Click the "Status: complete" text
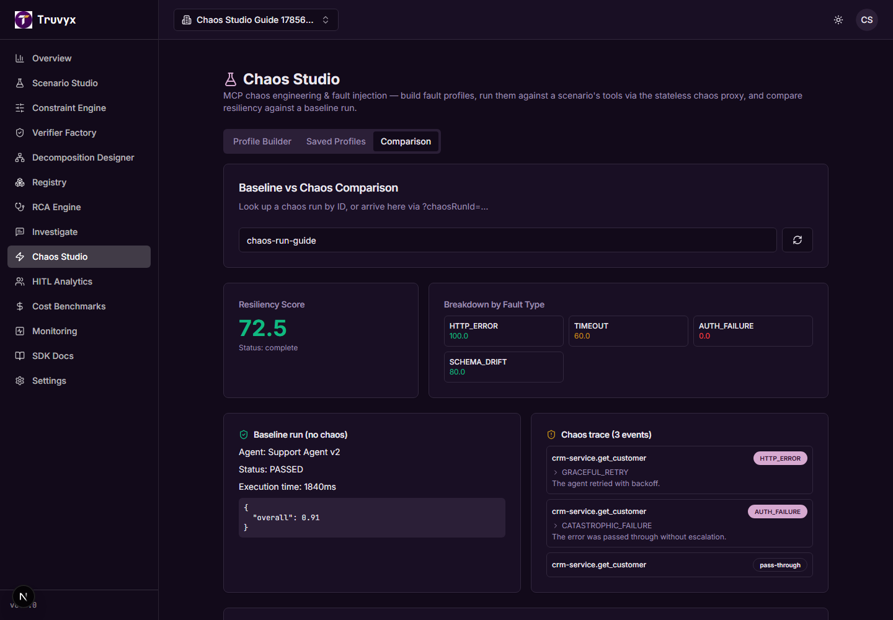The image size is (893, 620). click(x=268, y=348)
